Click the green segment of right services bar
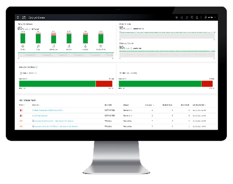Screen dimensions: 233x184 coord(160,84)
